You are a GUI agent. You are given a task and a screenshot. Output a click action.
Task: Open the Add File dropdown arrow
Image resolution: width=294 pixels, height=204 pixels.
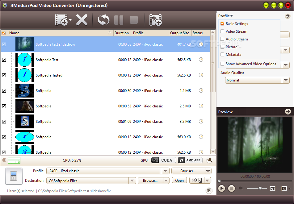click(x=70, y=20)
